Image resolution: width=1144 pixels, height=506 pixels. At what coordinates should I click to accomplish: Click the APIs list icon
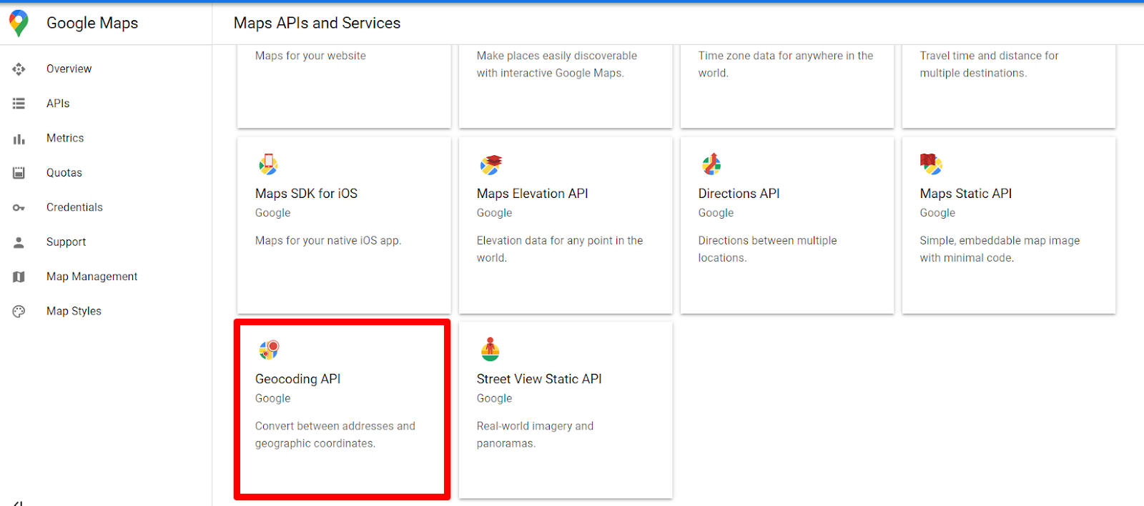tap(19, 104)
